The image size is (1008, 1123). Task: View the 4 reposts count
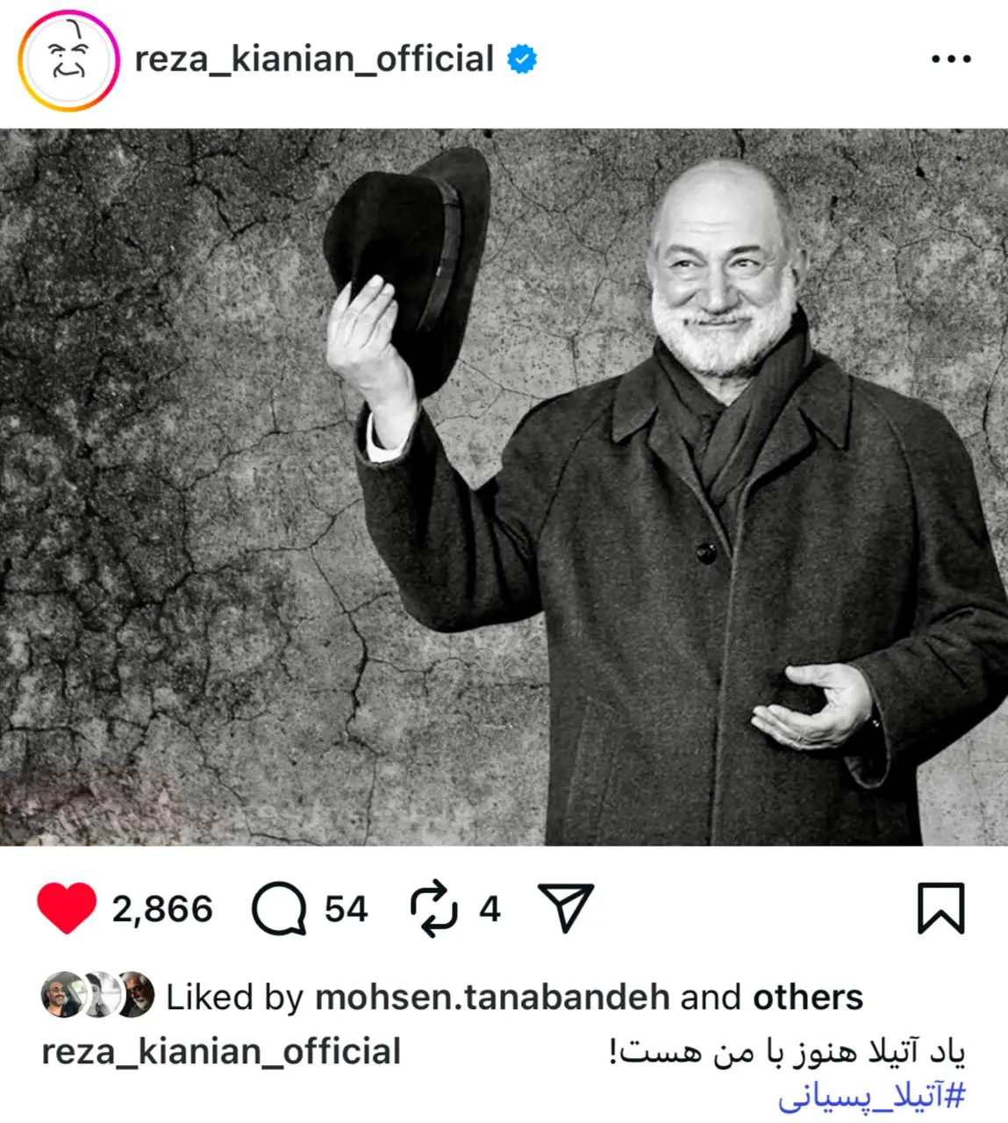click(490, 909)
